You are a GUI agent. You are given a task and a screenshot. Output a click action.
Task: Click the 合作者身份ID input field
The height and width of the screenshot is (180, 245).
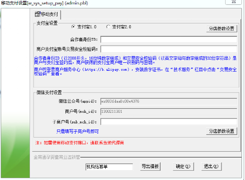[169, 39]
